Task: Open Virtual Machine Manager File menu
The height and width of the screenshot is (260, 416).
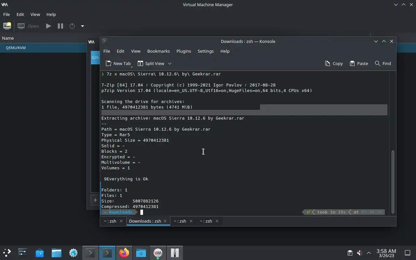Action: [6, 14]
